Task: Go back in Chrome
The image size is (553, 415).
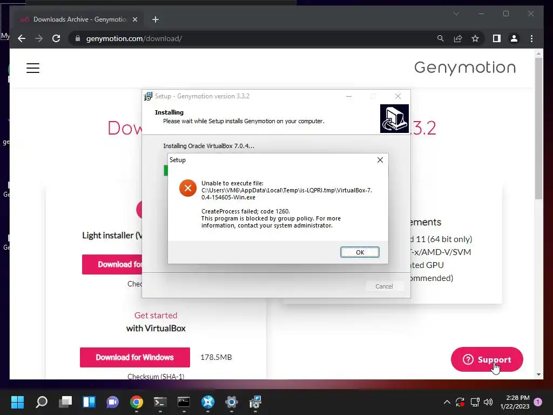Action: pyautogui.click(x=22, y=38)
